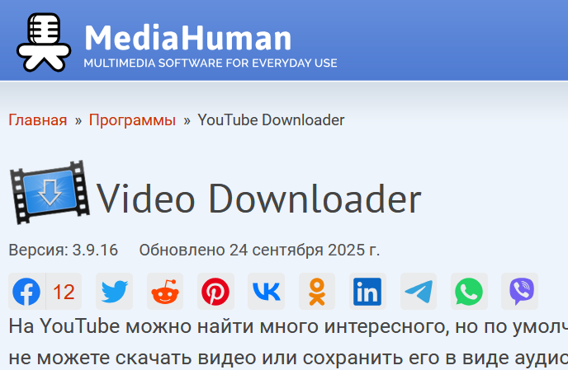Share the page via Viber
Screen dimensions: 568x370
(x=520, y=292)
